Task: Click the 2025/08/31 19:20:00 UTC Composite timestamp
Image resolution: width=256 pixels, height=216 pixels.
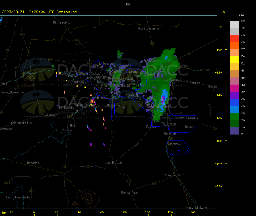Action: click(x=39, y=12)
